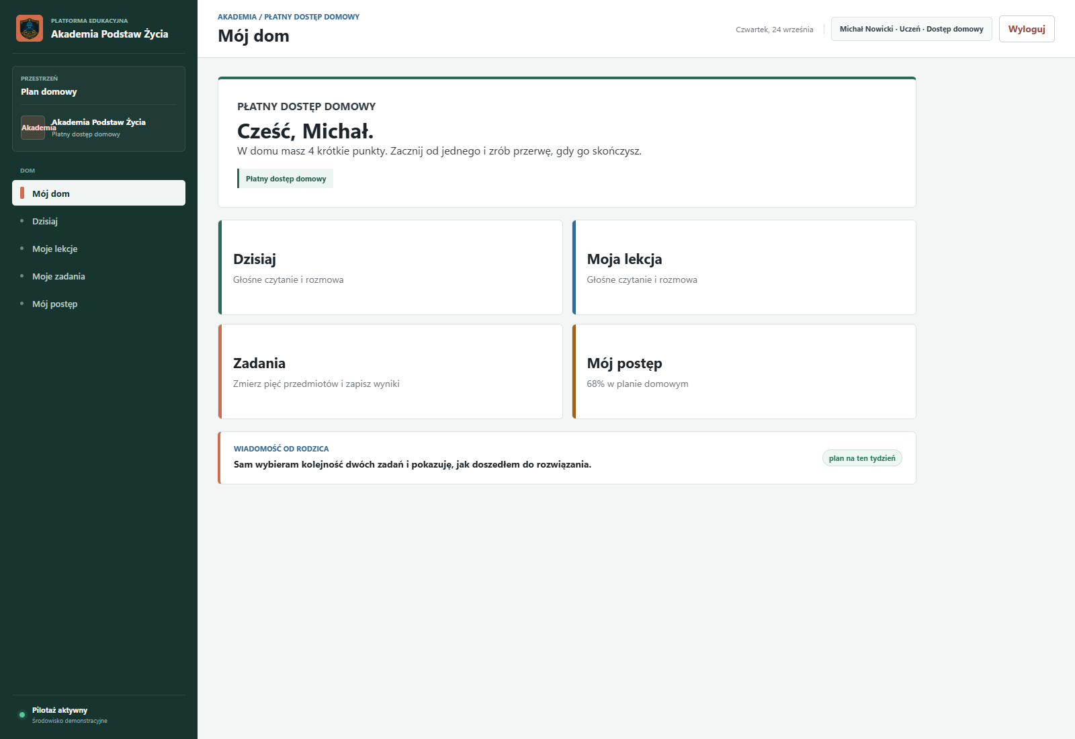
Task: Open the Dzisiaj card
Action: pyautogui.click(x=390, y=267)
